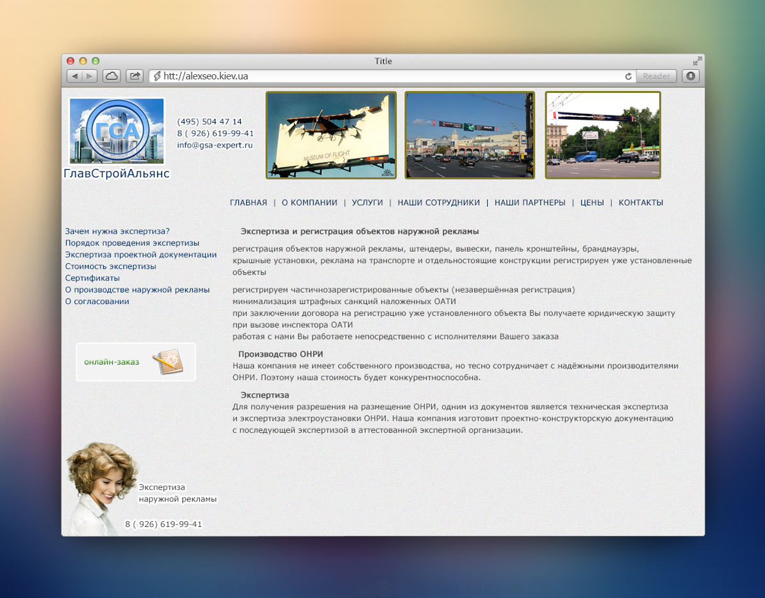The image size is (765, 598).
Task: Navigate back using the browser back arrow
Action: 74,76
